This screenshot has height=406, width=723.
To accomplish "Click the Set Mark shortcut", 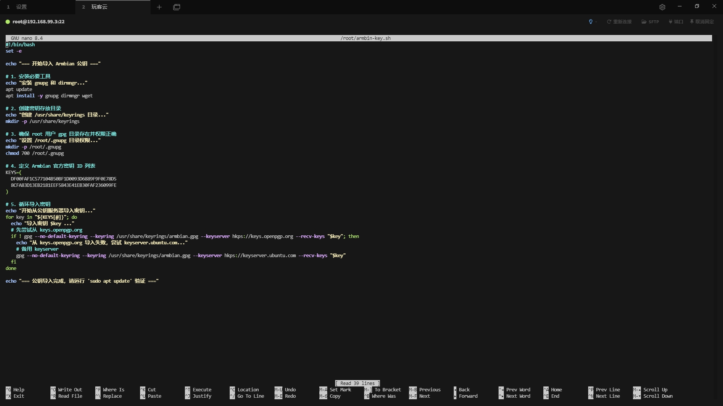I will click(335, 390).
